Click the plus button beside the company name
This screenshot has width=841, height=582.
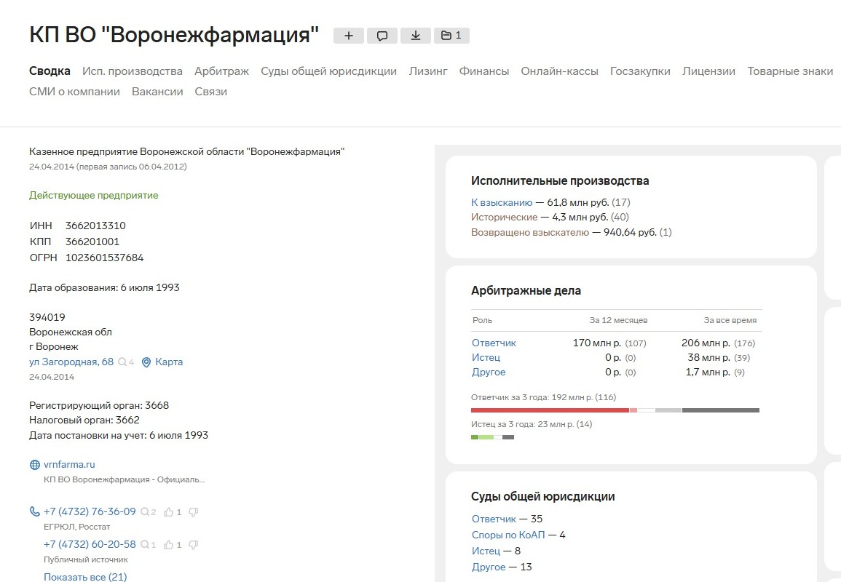348,36
